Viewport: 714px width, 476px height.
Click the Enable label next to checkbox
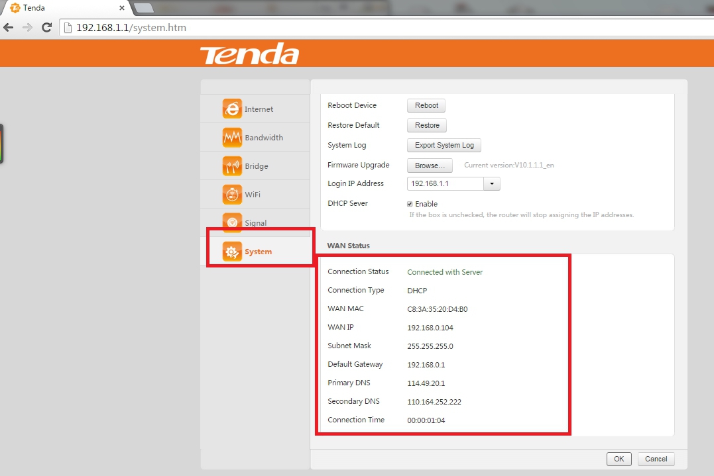tap(426, 204)
